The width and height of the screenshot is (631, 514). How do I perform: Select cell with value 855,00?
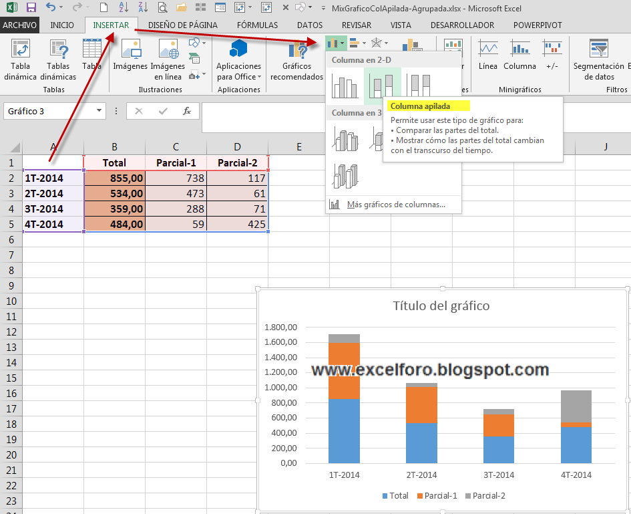tap(114, 178)
